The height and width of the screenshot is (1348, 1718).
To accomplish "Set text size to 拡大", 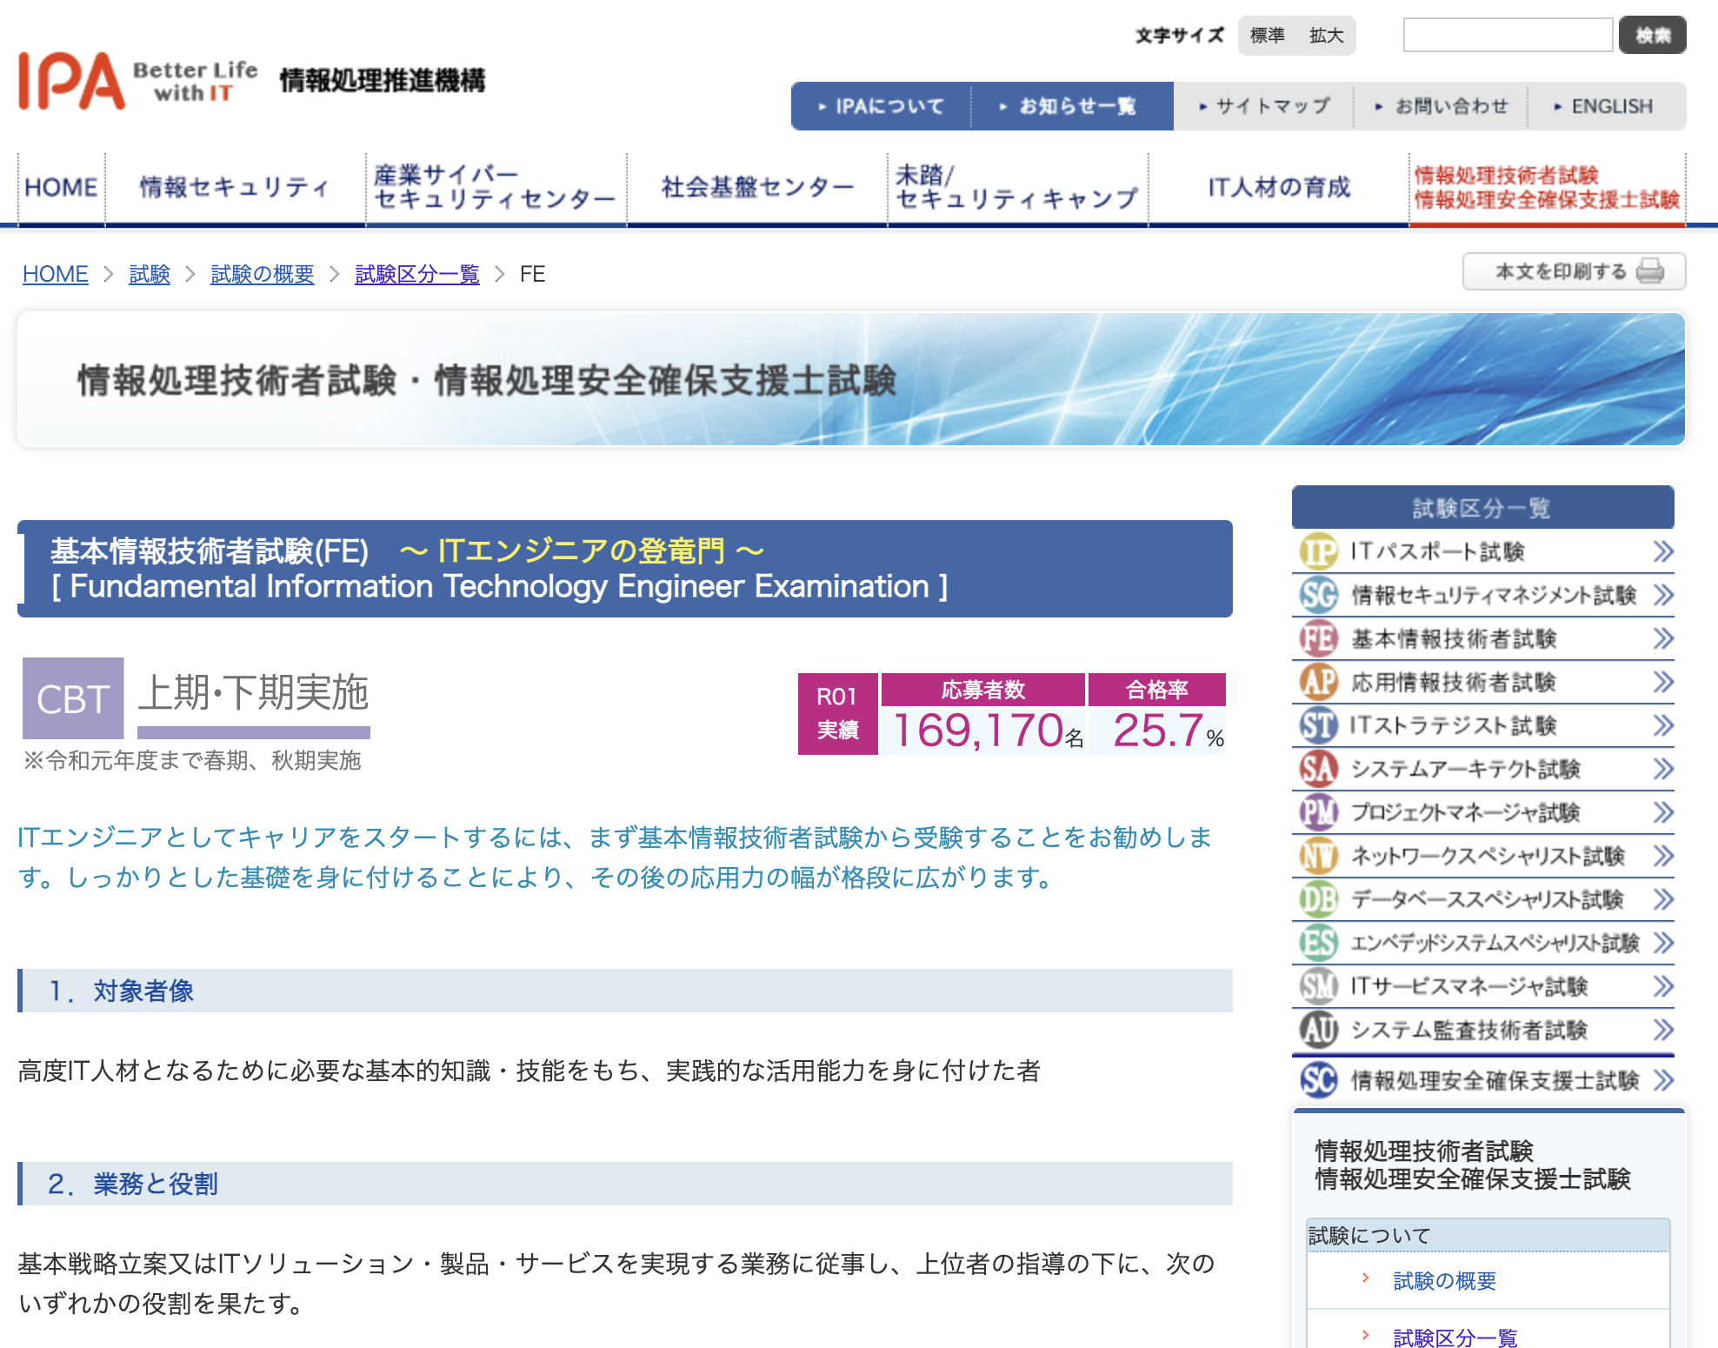I will (1326, 36).
